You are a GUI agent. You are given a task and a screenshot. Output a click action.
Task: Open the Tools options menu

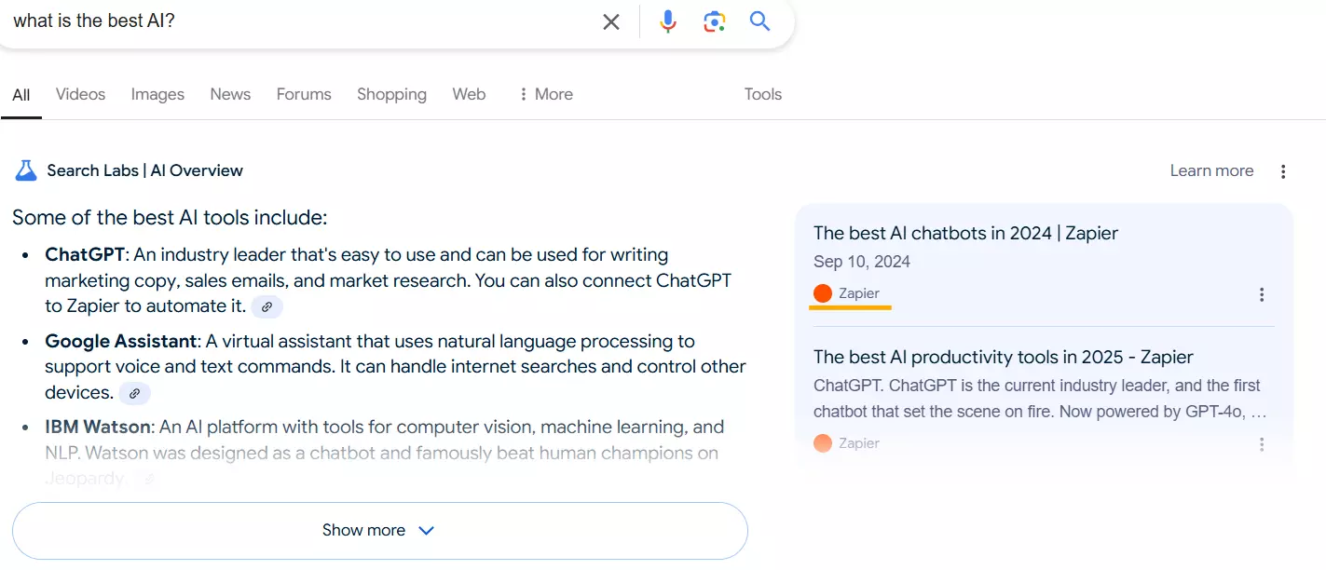762,94
